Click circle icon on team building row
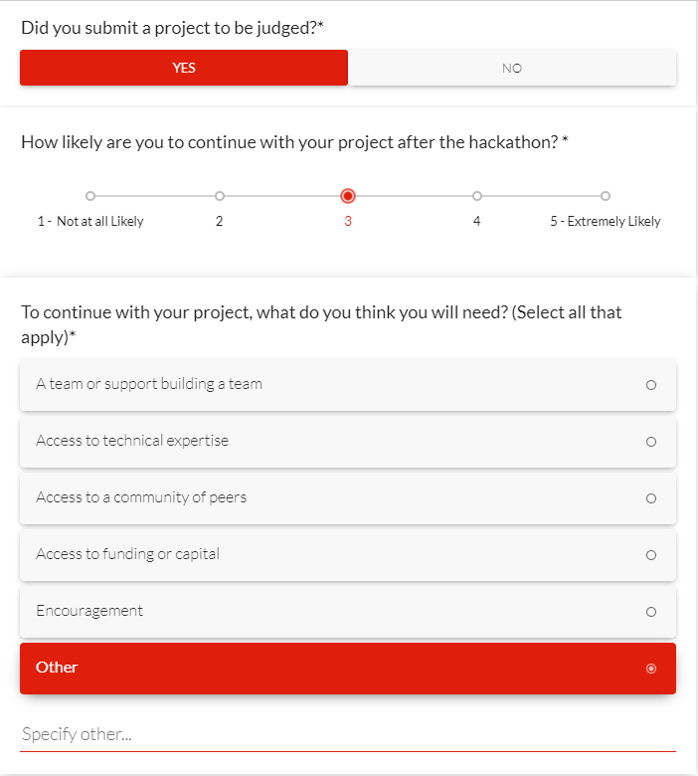Viewport: 698px width, 776px height. tap(651, 385)
